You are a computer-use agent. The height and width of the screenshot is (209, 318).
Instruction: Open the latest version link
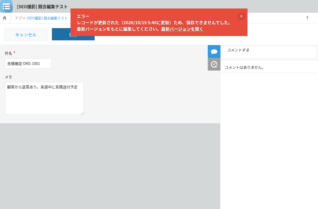click(182, 29)
